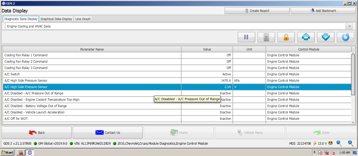Screen dimensions: 358x156
Task: Select the A/C Switch parameter row
Action: pyautogui.click(x=177, y=74)
